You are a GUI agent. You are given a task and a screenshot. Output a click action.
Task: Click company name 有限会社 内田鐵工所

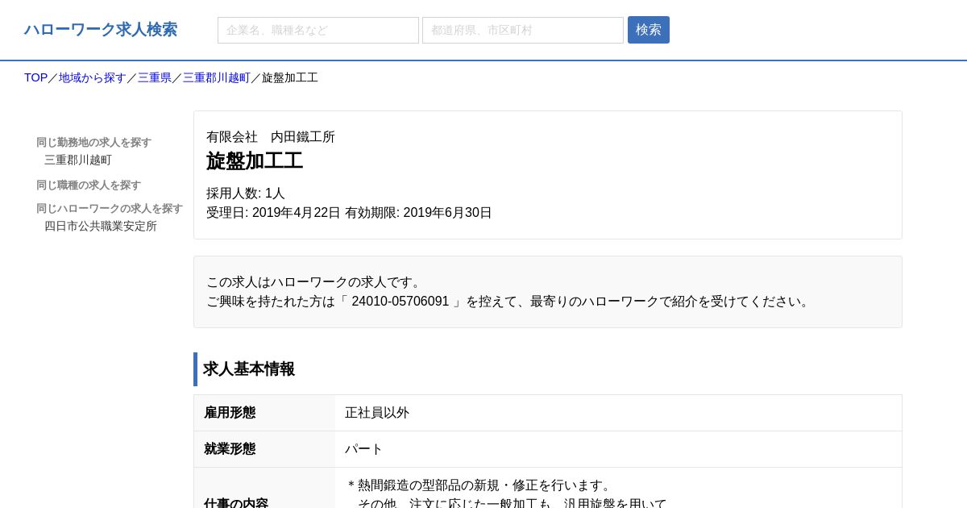[271, 137]
